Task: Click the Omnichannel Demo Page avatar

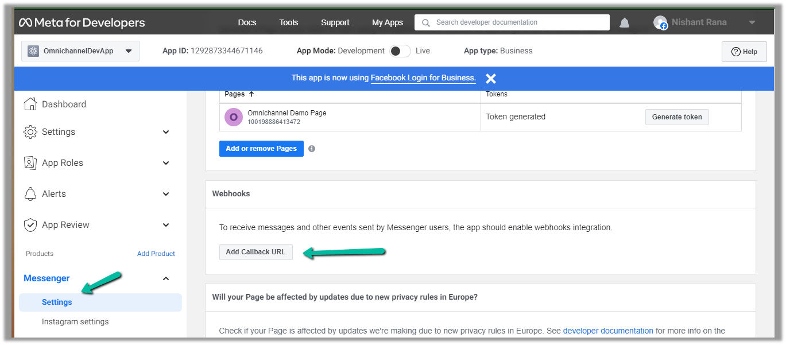Action: pyautogui.click(x=234, y=117)
